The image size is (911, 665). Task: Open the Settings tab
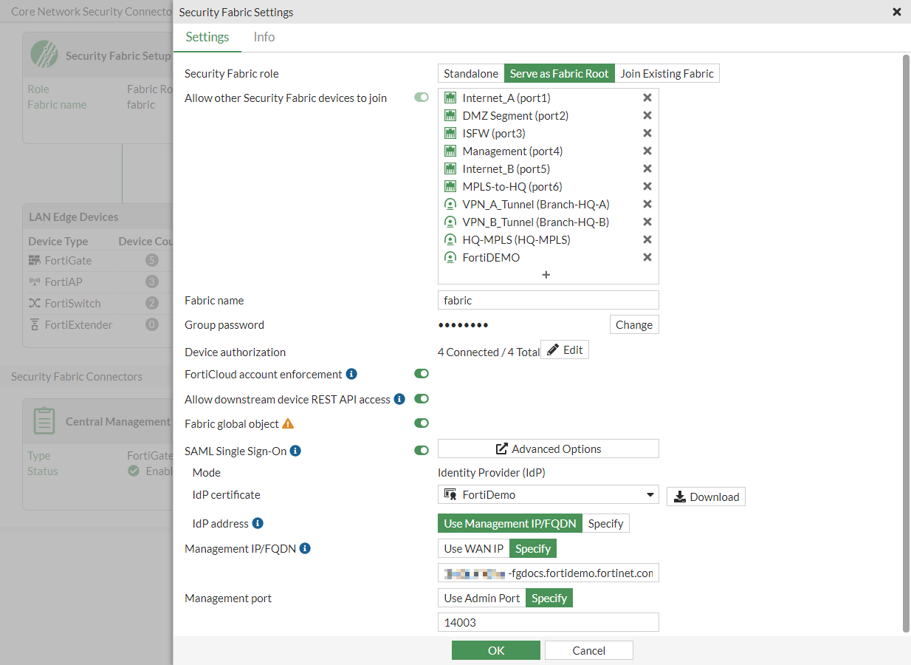(x=207, y=37)
